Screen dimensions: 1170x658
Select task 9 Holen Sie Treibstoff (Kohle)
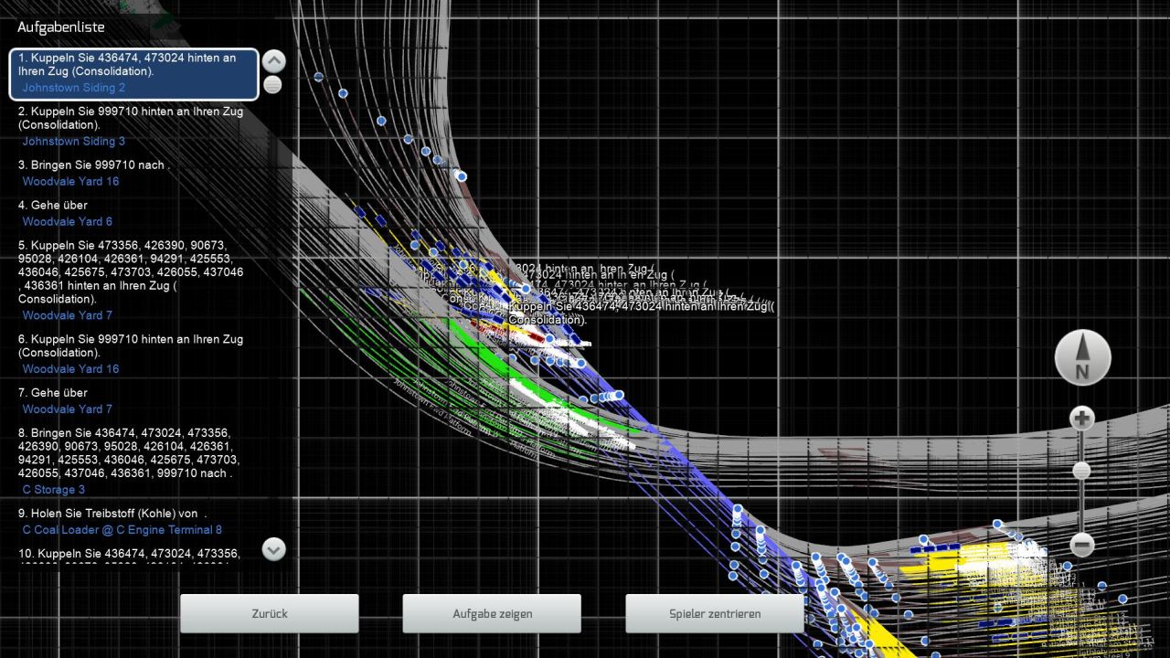(x=112, y=513)
